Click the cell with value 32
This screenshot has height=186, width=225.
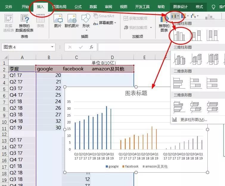point(49,121)
